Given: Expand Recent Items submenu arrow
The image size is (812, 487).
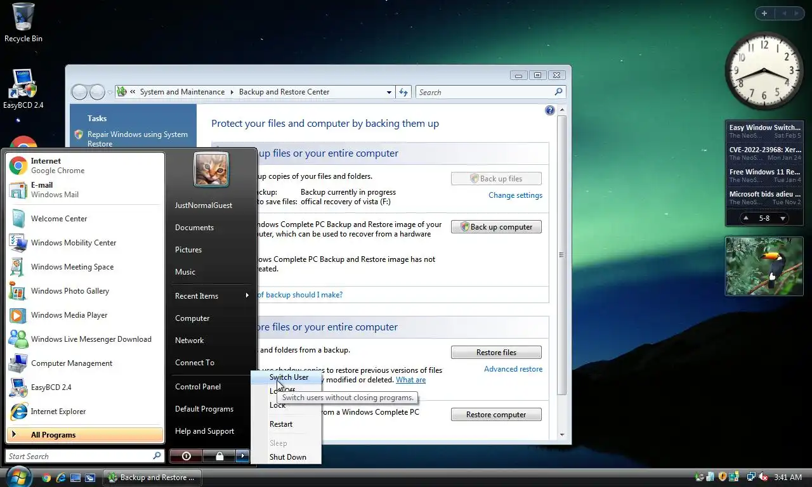Looking at the screenshot, I should click(x=247, y=295).
